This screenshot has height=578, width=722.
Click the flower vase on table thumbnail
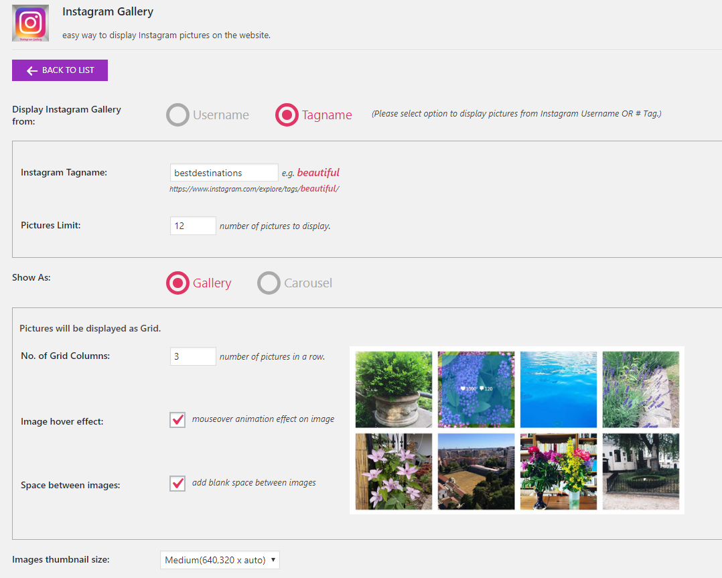(x=559, y=472)
